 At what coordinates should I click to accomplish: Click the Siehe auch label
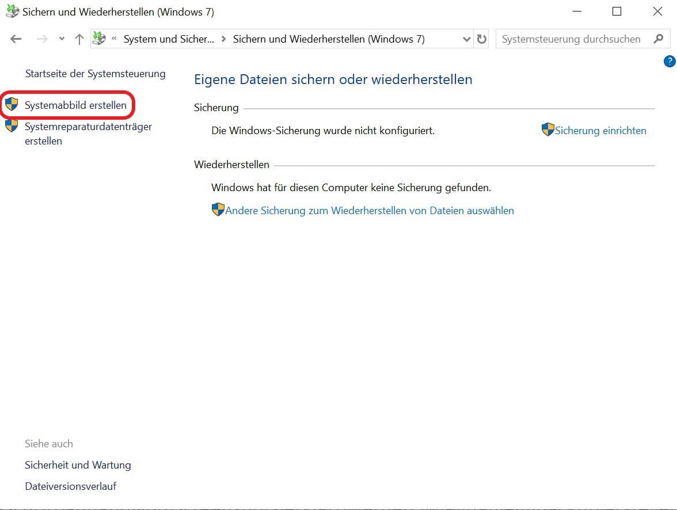(49, 444)
